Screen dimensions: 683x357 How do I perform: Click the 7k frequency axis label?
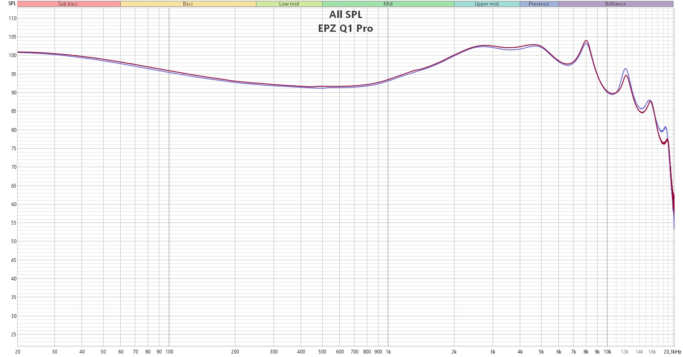573,352
